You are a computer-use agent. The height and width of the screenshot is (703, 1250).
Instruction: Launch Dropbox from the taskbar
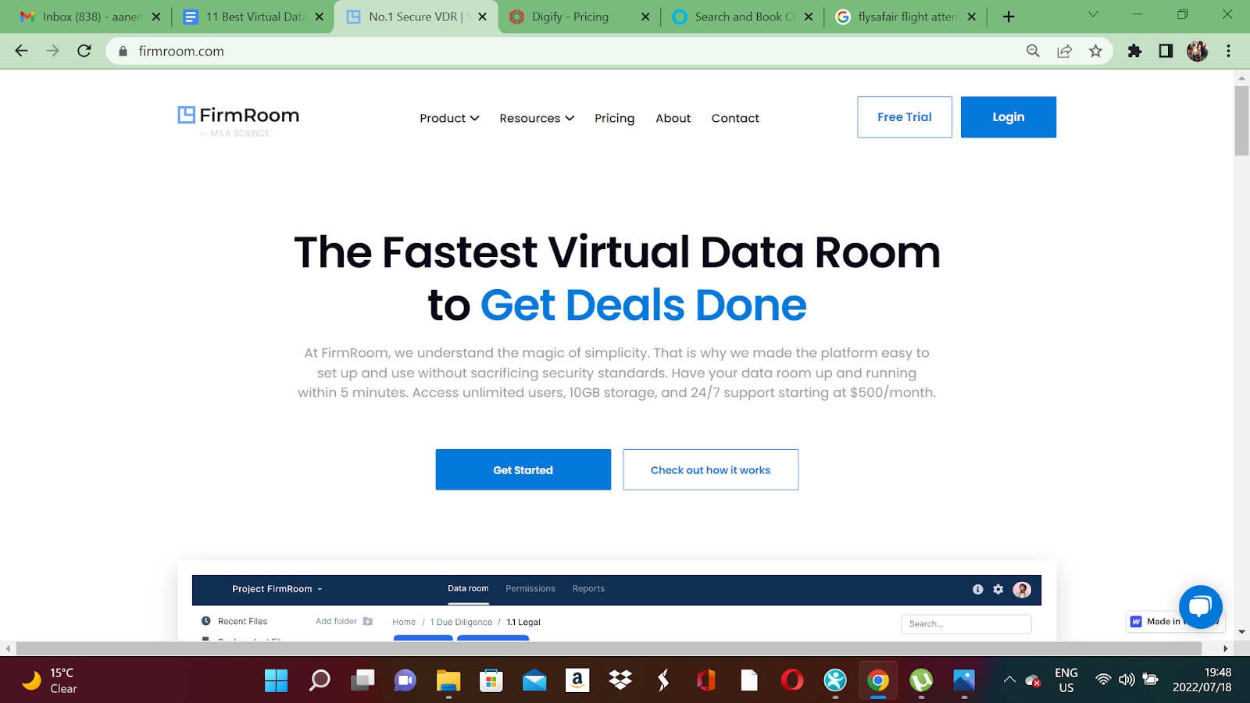point(620,680)
